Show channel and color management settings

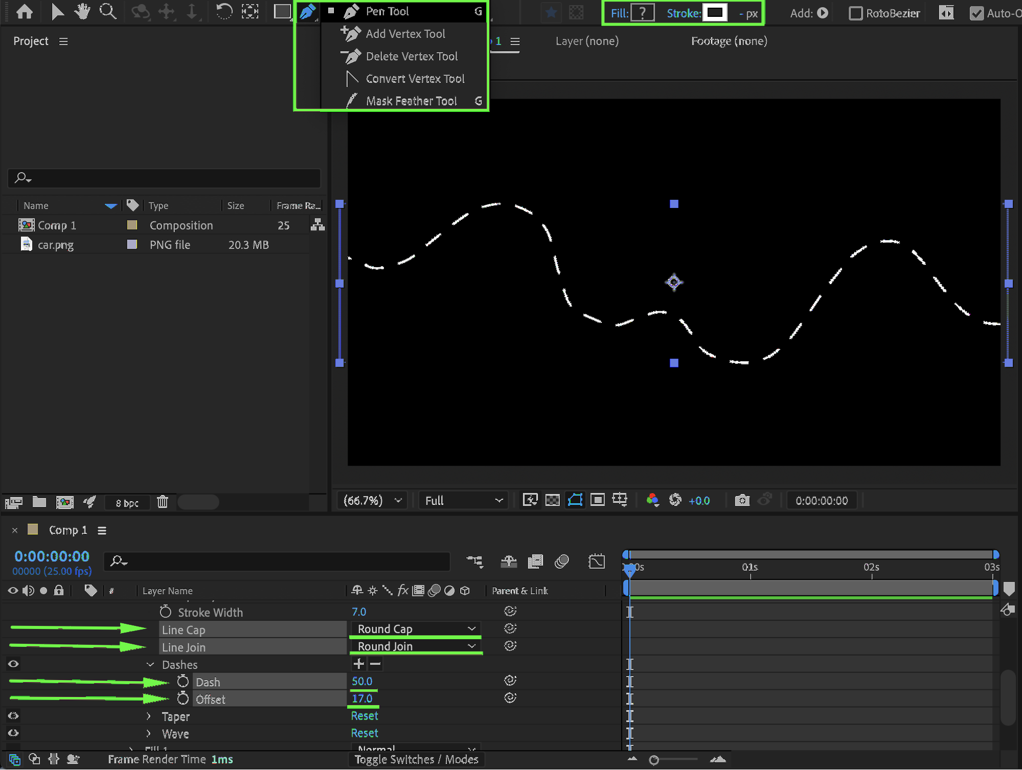point(652,500)
